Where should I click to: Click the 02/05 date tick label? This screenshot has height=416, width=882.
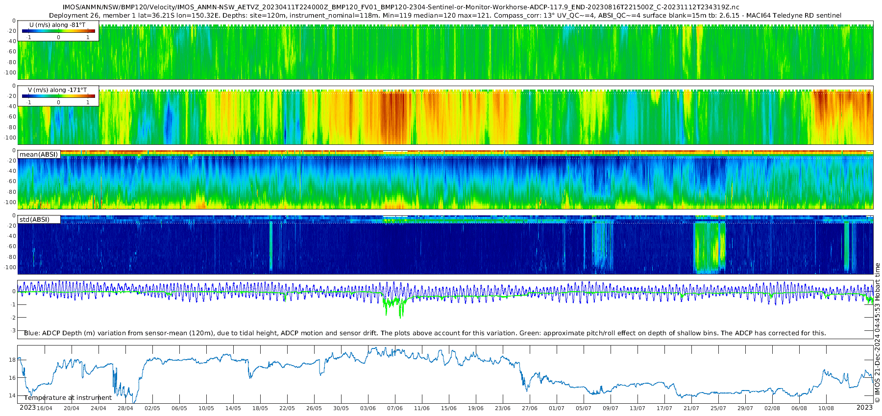pos(152,408)
